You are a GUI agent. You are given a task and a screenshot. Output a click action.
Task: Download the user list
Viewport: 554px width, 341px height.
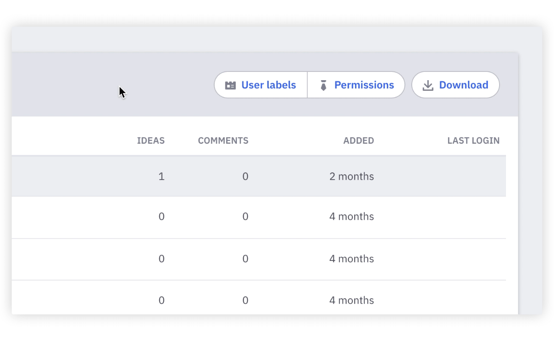point(456,85)
